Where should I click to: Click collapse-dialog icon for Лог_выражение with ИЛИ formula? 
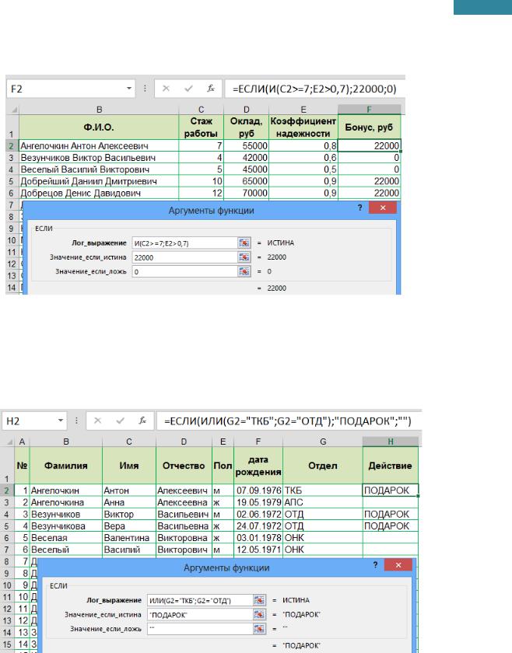[x=264, y=599]
